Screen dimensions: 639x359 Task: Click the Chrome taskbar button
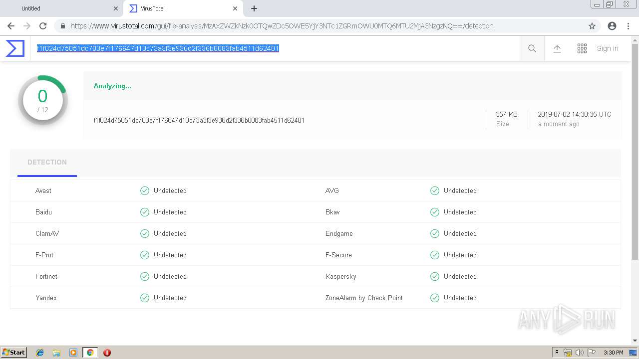click(90, 353)
